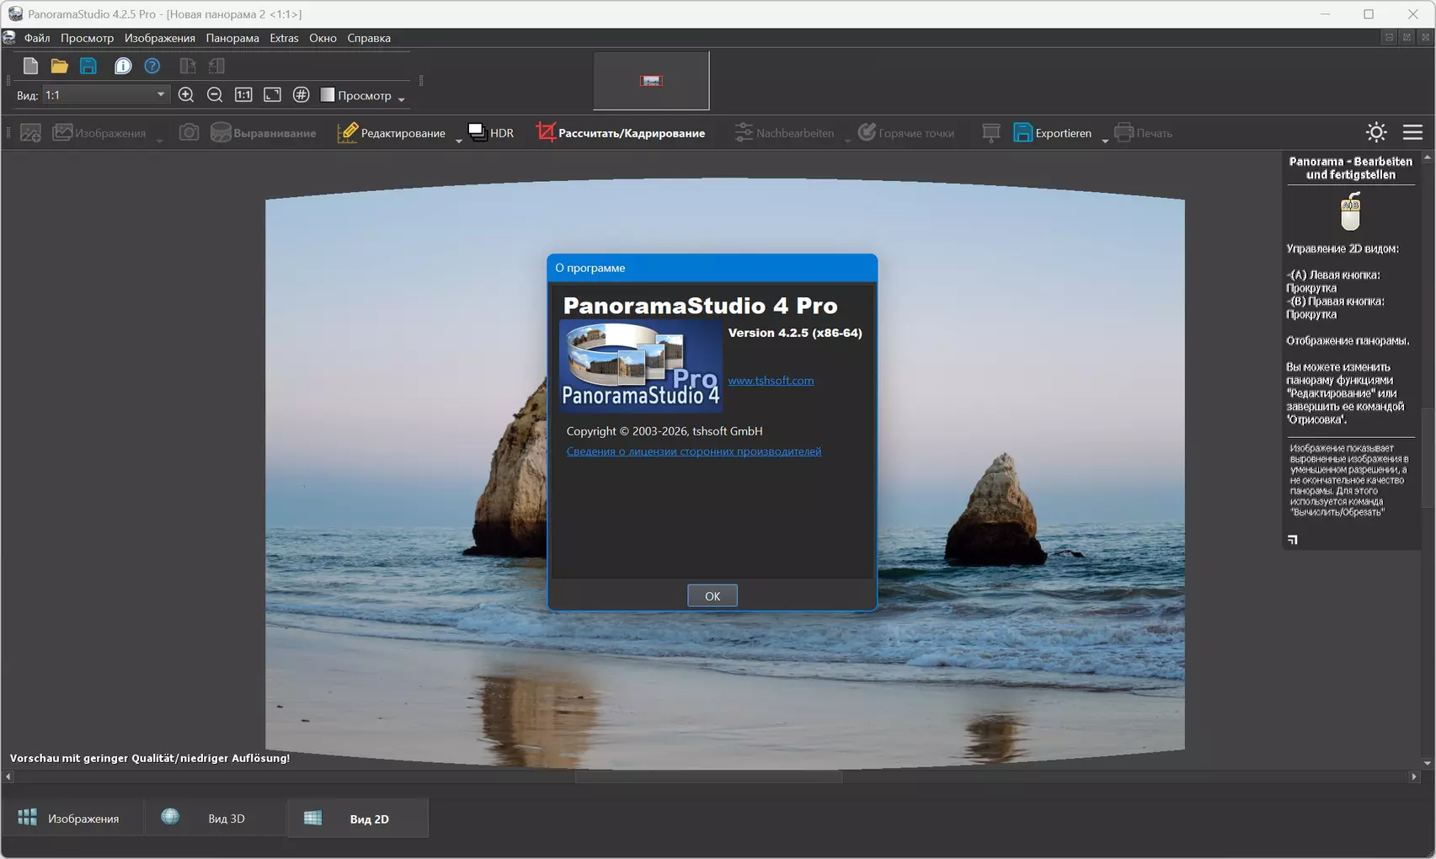The image size is (1436, 859).
Task: Click the mouse illustration in help panel
Action: pos(1350,211)
